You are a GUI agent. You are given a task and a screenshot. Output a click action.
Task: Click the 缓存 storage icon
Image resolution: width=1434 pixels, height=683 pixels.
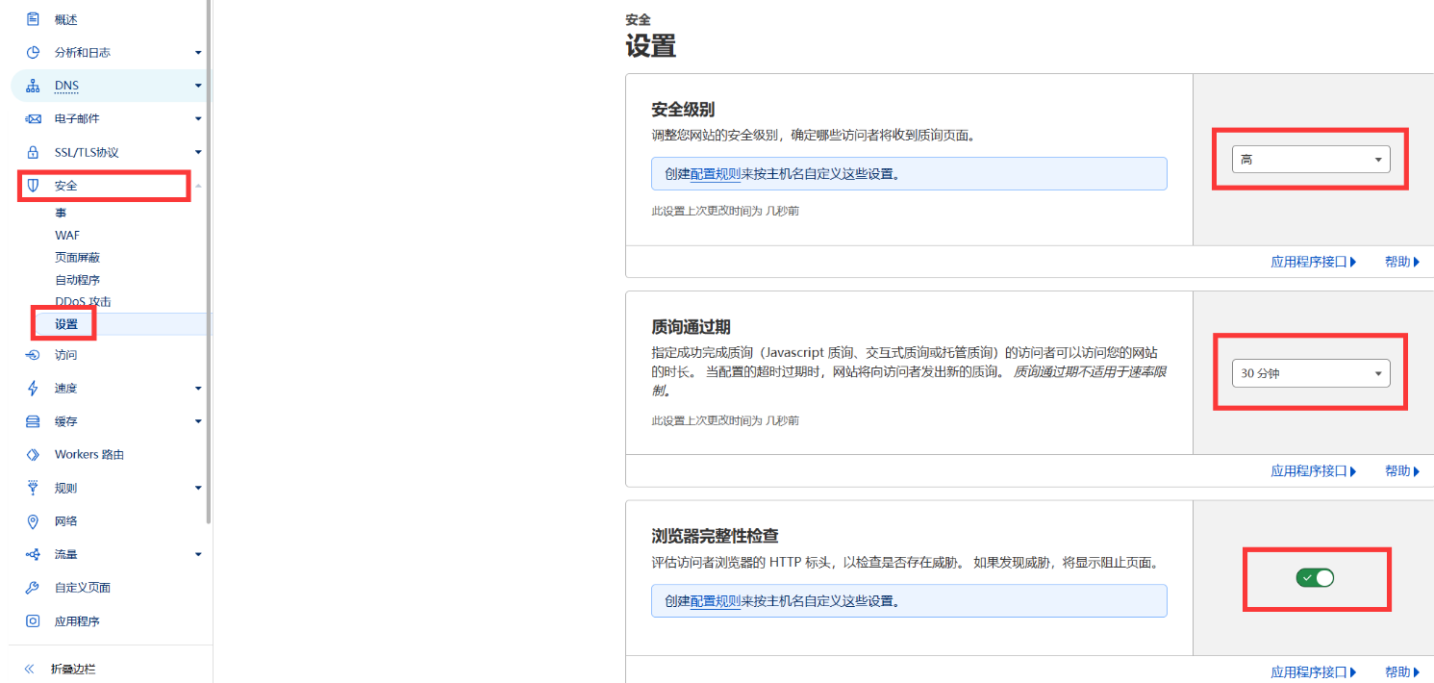click(x=33, y=421)
